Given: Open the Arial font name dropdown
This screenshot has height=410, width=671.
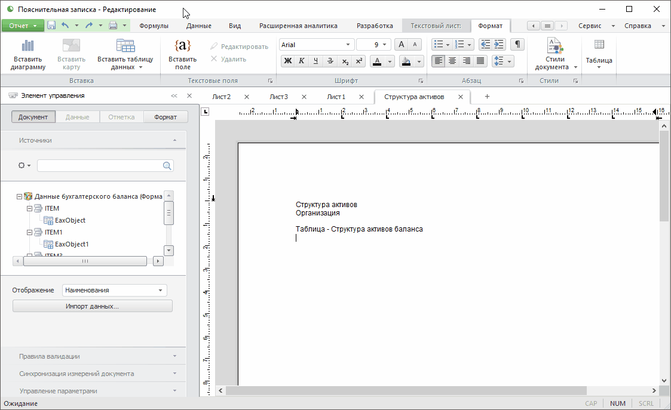Looking at the screenshot, I should pyautogui.click(x=348, y=45).
